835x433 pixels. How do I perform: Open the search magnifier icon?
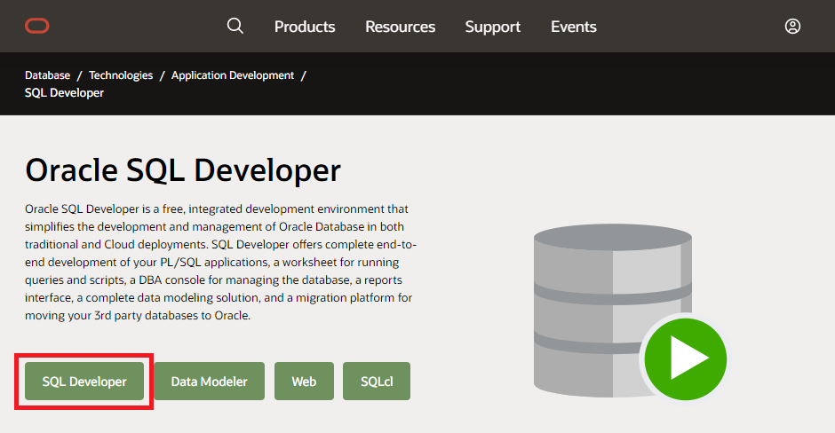[235, 26]
